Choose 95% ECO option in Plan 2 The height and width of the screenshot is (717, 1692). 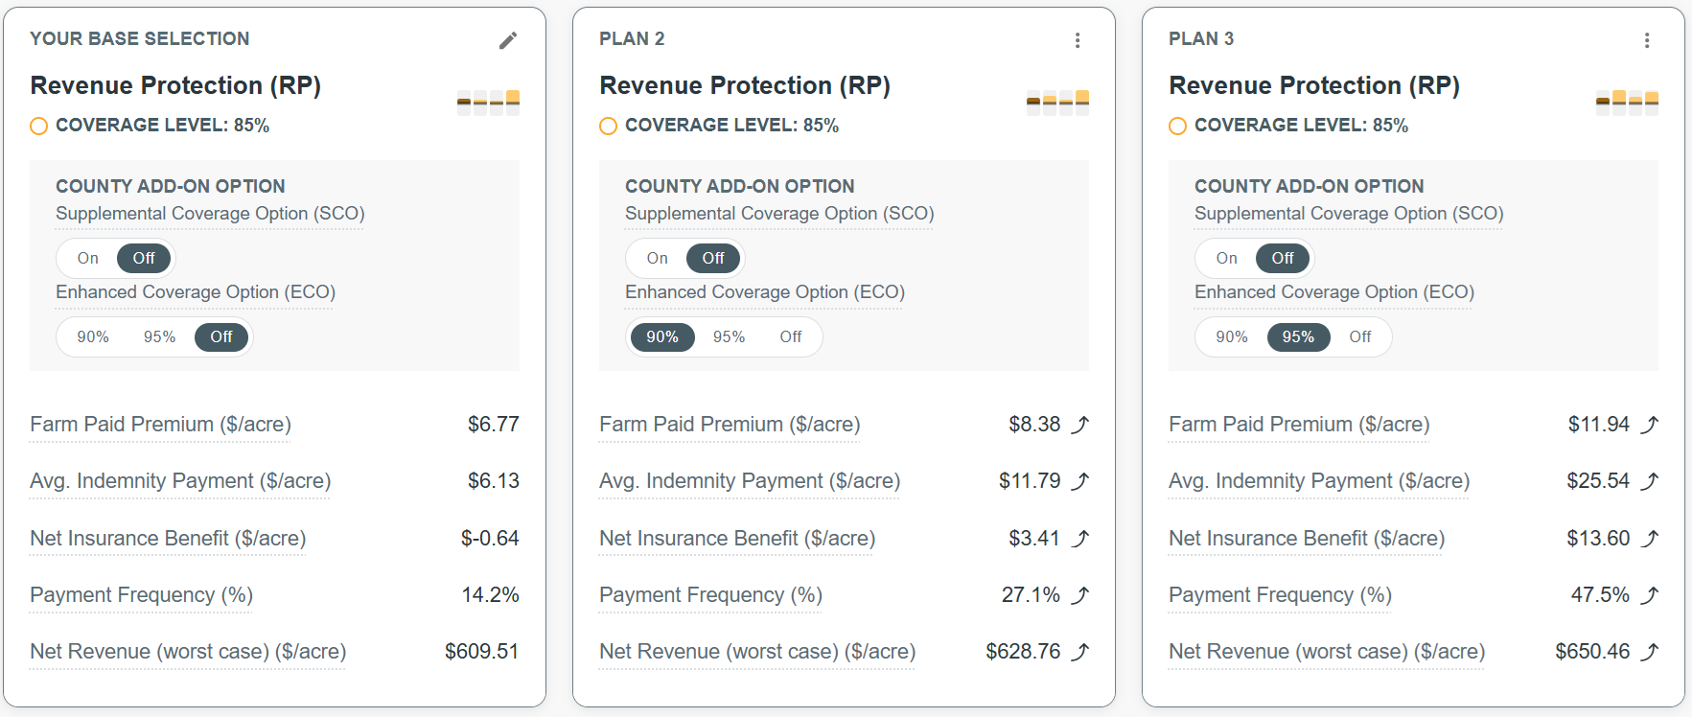pyautogui.click(x=729, y=337)
